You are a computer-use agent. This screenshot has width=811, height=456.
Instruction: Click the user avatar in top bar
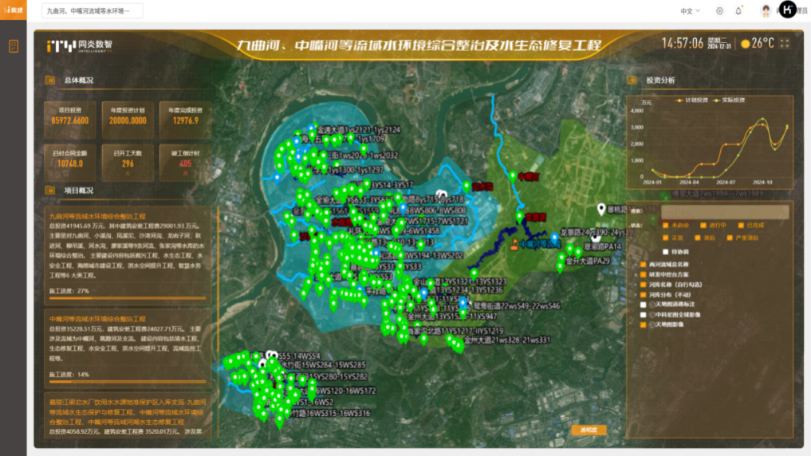(x=766, y=11)
